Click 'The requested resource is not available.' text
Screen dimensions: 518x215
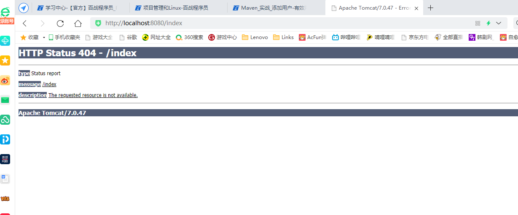93,95
